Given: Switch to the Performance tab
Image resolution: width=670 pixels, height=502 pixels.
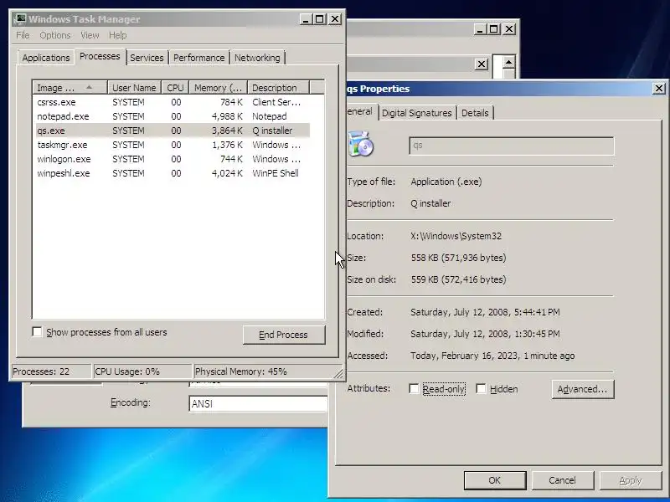Looking at the screenshot, I should point(198,58).
